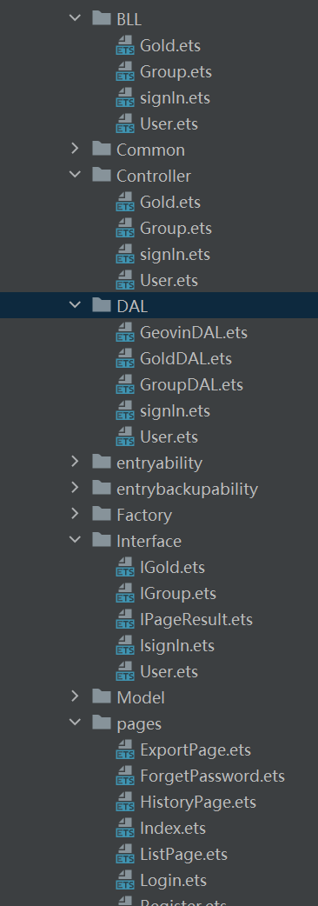The height and width of the screenshot is (906, 318).
Task: Select Index.ets in pages folder
Action: [173, 828]
